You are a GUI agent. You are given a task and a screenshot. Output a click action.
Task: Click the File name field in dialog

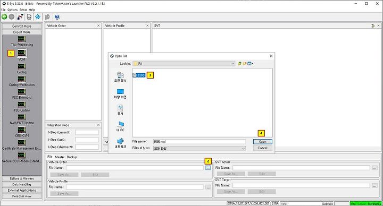[199, 142]
